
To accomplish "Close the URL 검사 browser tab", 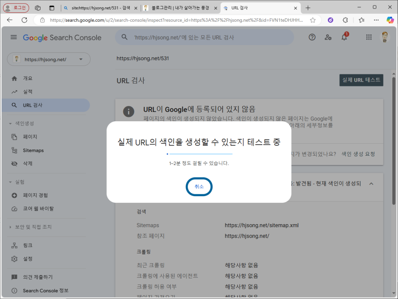I will (296, 8).
